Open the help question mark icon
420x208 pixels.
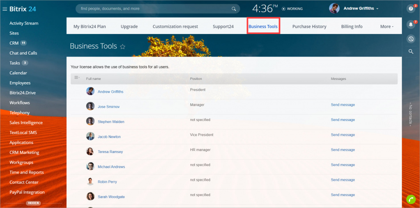click(x=411, y=9)
